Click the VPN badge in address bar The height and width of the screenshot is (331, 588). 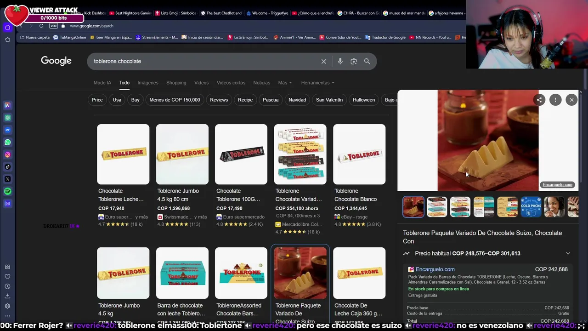point(53,26)
